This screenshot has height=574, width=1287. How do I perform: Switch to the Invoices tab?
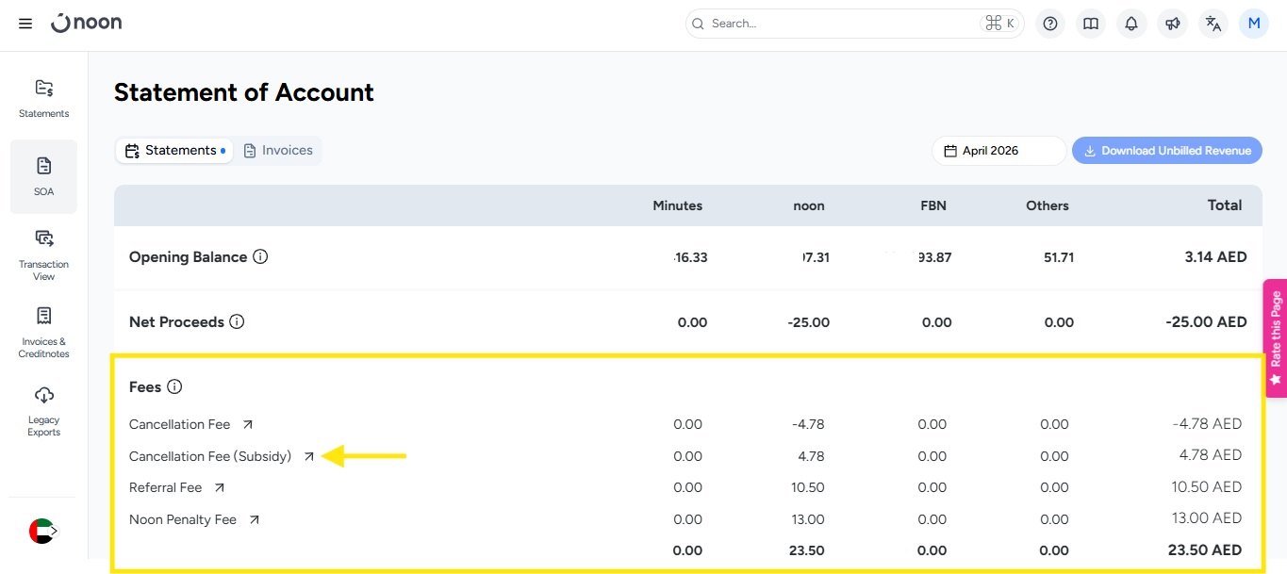click(278, 151)
